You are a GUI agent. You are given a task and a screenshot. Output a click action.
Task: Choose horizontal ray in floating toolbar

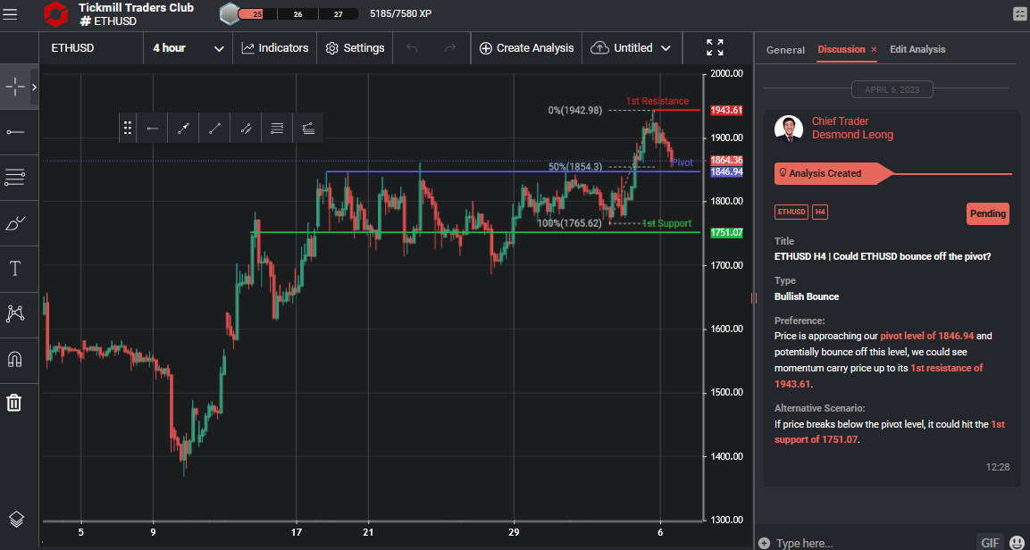point(153,128)
